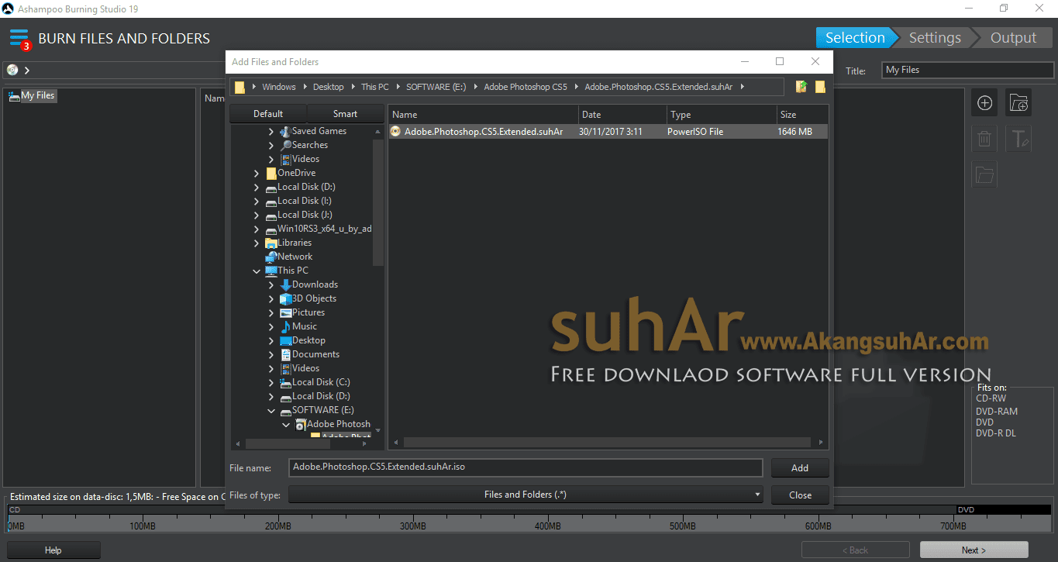Image resolution: width=1058 pixels, height=562 pixels.
Task: Collapse the SOFTWARE (E:) tree node
Action: click(x=271, y=410)
